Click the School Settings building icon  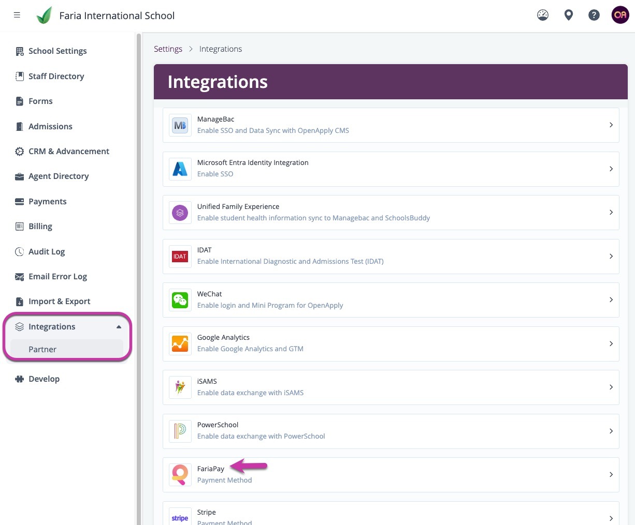pos(20,51)
